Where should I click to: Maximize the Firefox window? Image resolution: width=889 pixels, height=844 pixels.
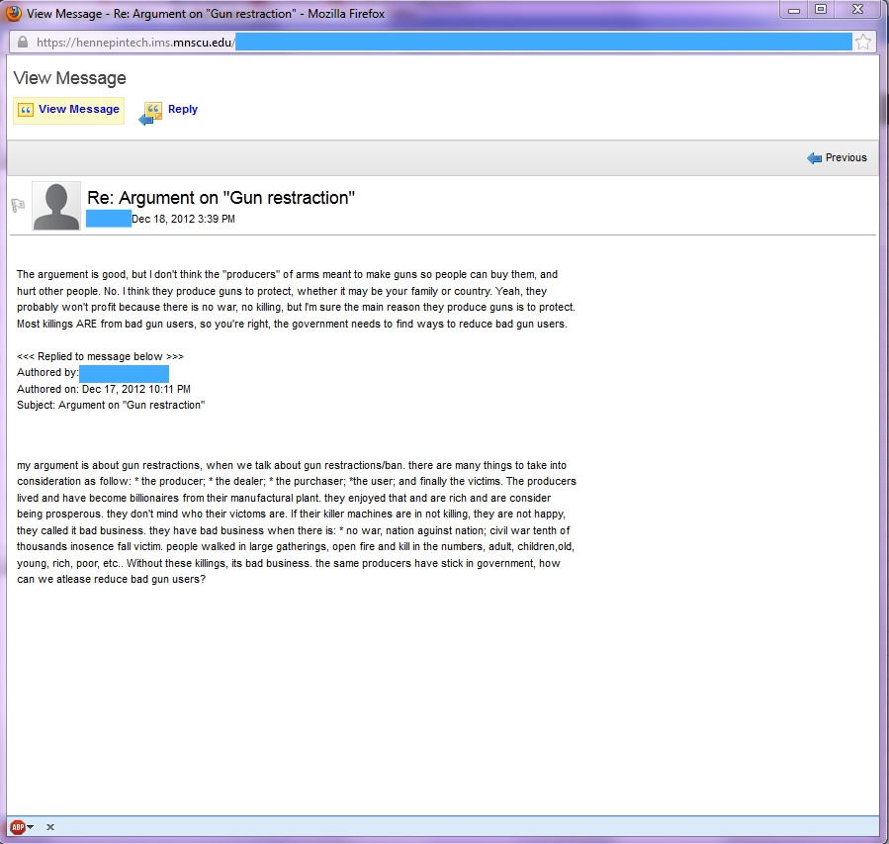[821, 9]
